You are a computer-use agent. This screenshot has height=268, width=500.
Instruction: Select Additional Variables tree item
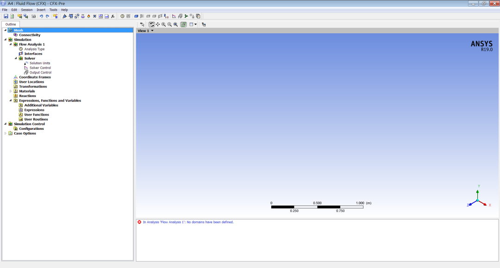(x=41, y=105)
